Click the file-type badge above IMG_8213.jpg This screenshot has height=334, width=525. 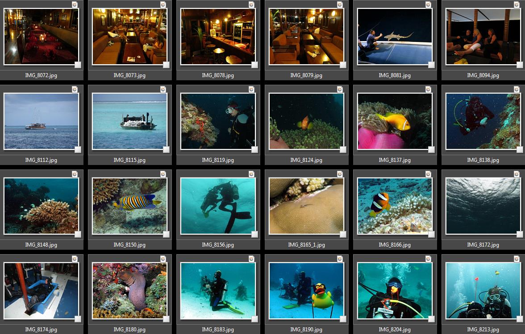pos(517,259)
